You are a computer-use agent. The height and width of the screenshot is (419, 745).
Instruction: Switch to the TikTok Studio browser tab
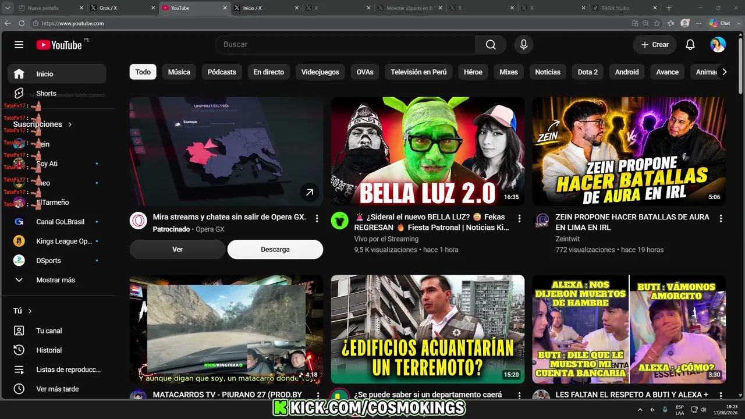[625, 8]
